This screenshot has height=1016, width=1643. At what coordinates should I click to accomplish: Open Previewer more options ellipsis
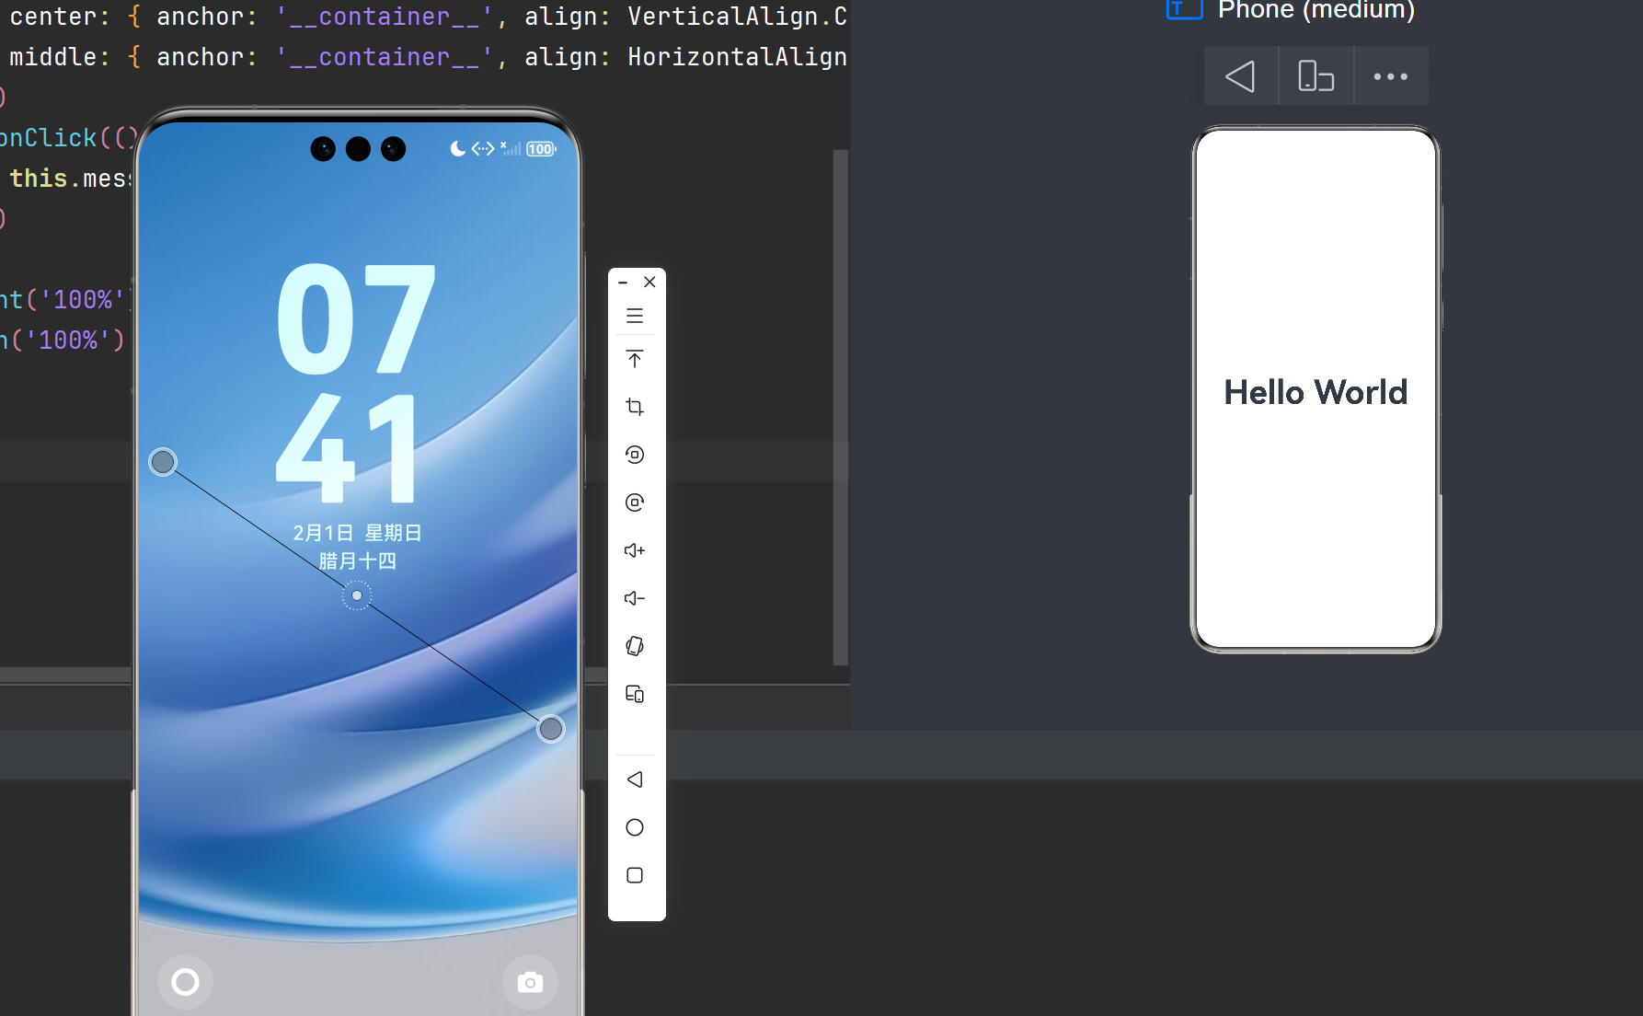[x=1391, y=76]
